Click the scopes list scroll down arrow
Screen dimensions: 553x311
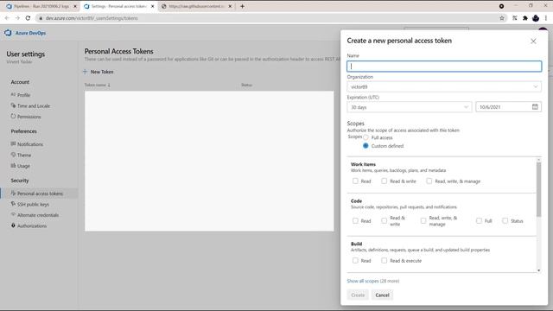(x=538, y=270)
